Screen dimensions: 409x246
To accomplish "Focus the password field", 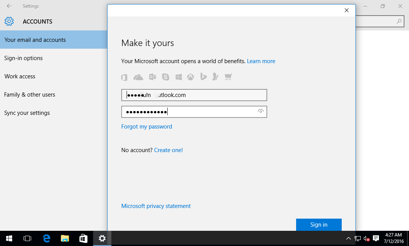I will pyautogui.click(x=194, y=112).
